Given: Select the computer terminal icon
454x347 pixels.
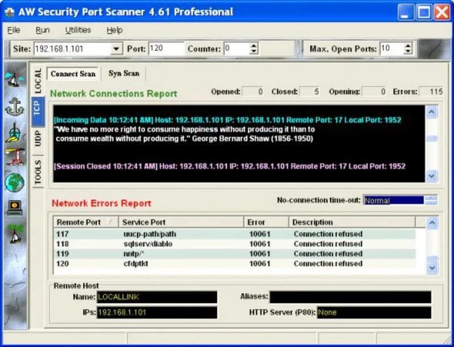Looking at the screenshot, I should click(15, 208).
